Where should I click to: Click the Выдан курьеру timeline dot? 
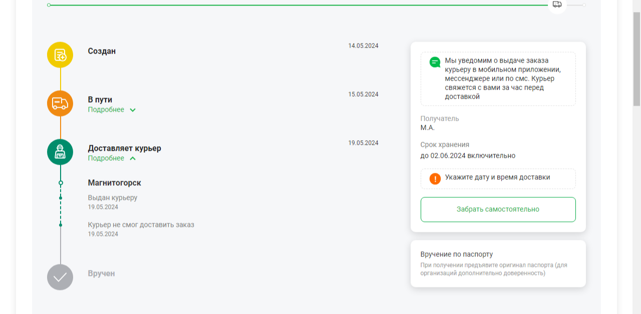click(61, 198)
